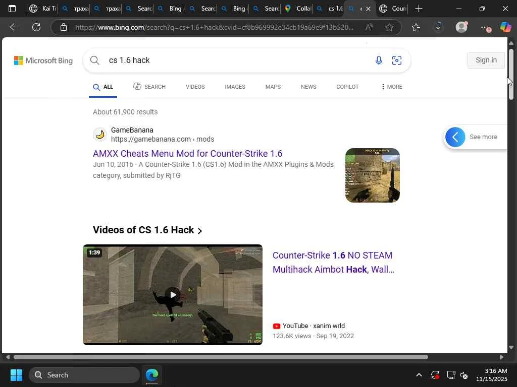Image resolution: width=517 pixels, height=387 pixels.
Task: Open the Windows Start button
Action: coord(16,375)
